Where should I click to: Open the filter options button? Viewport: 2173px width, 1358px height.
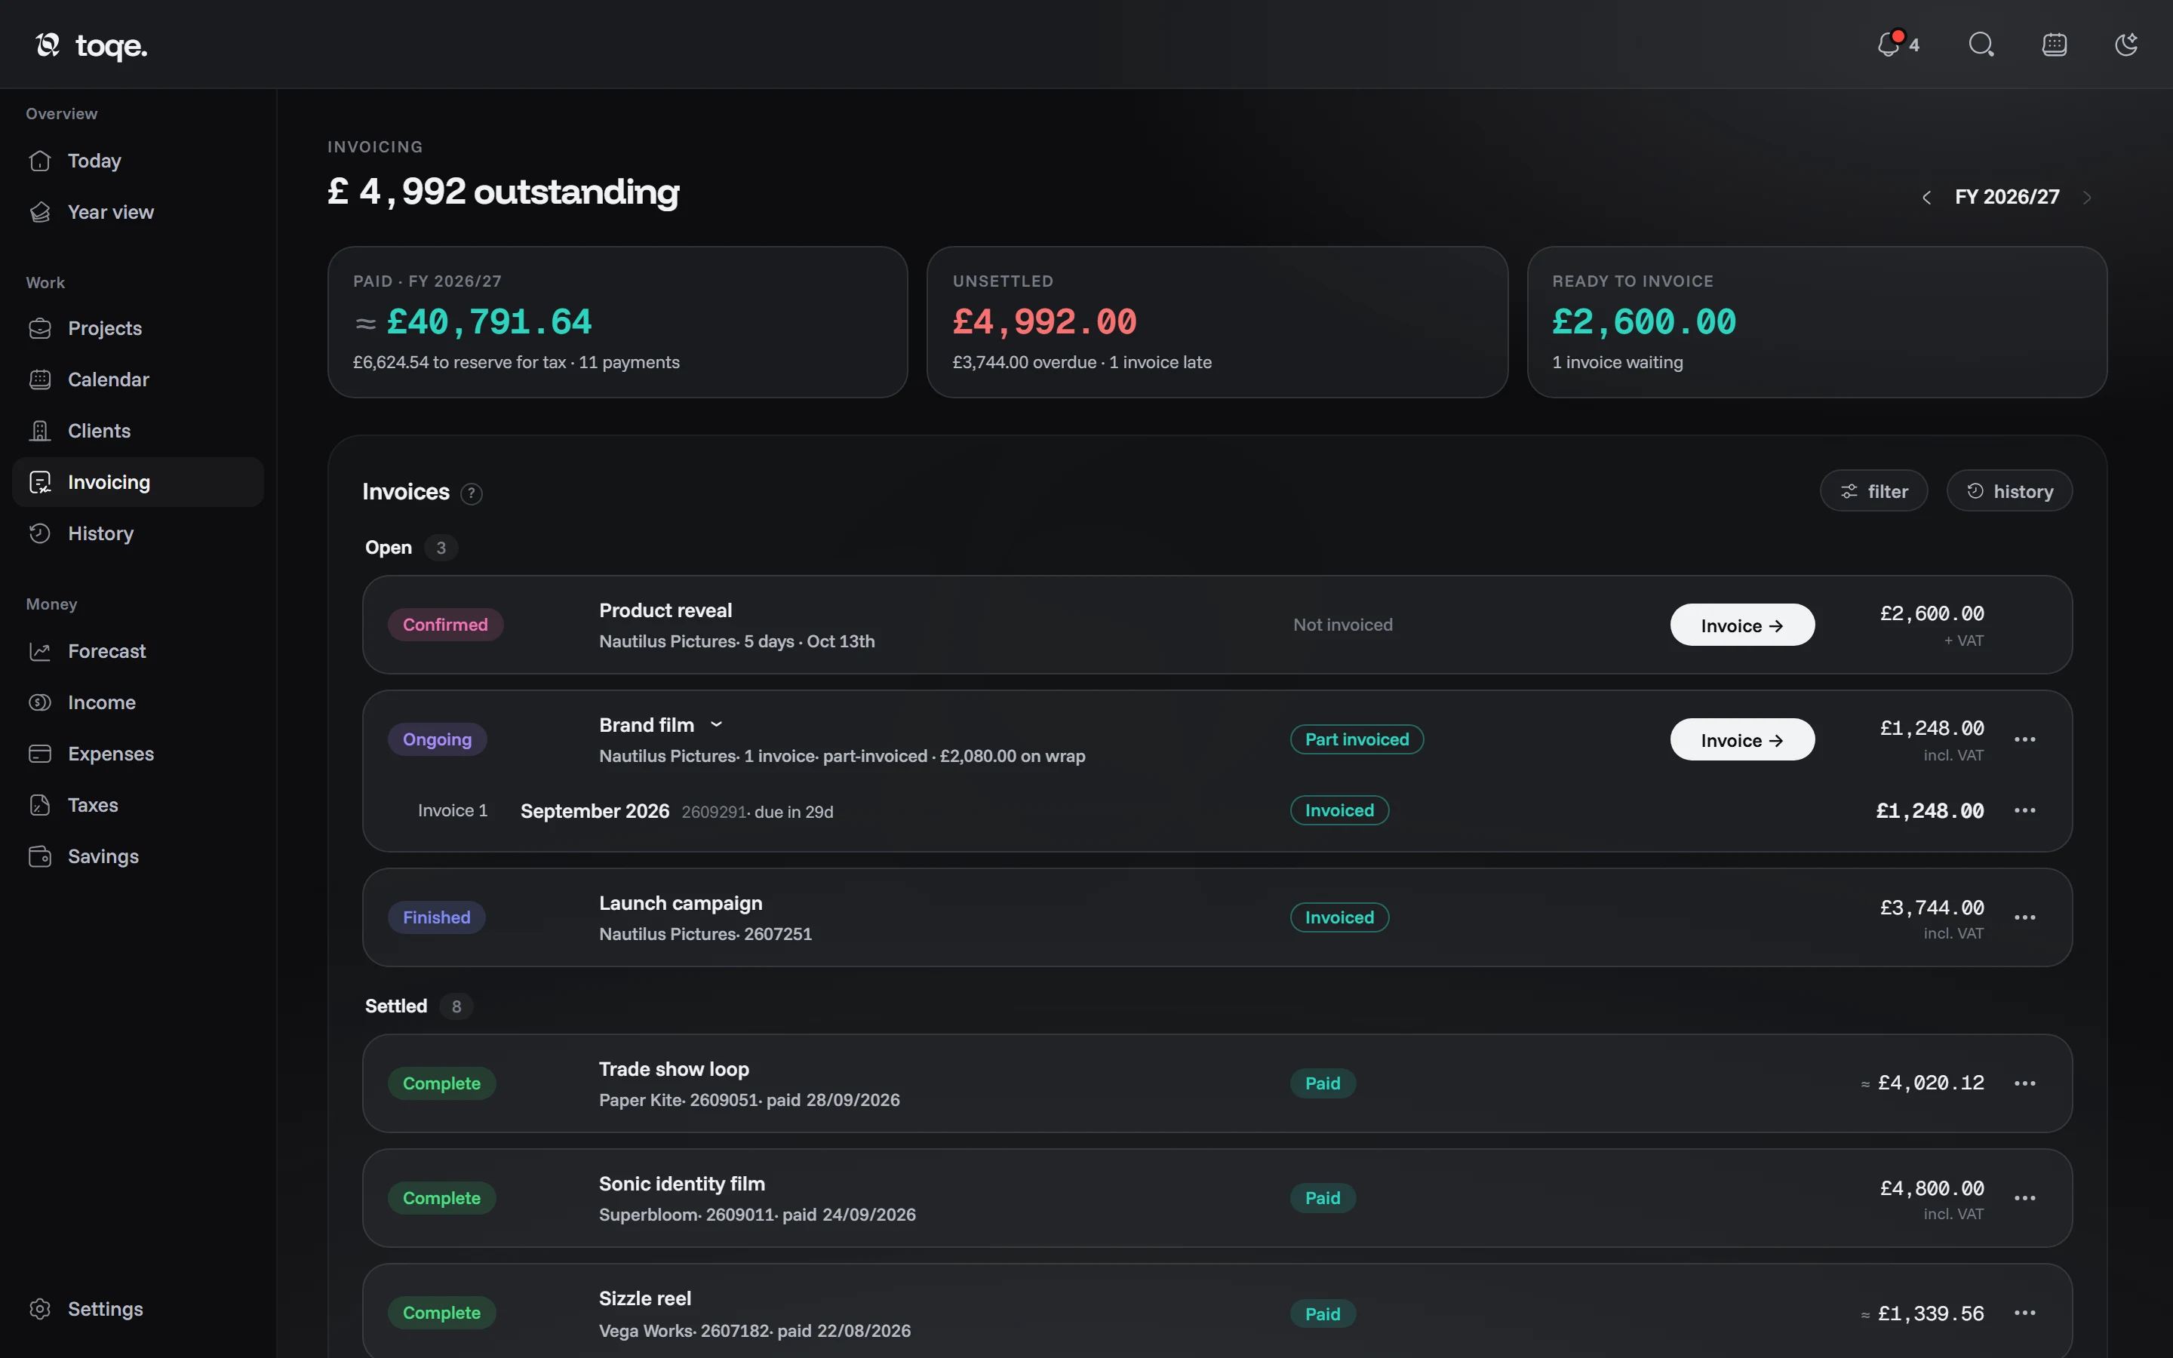click(x=1873, y=491)
